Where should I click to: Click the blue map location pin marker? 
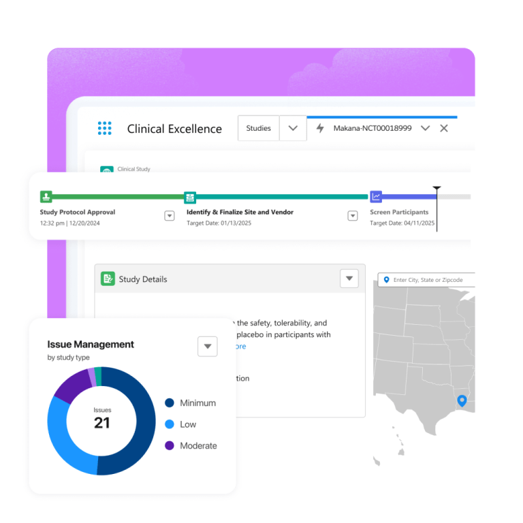click(x=462, y=400)
